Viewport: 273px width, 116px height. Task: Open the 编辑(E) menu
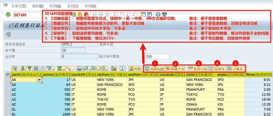[x=38, y=6]
